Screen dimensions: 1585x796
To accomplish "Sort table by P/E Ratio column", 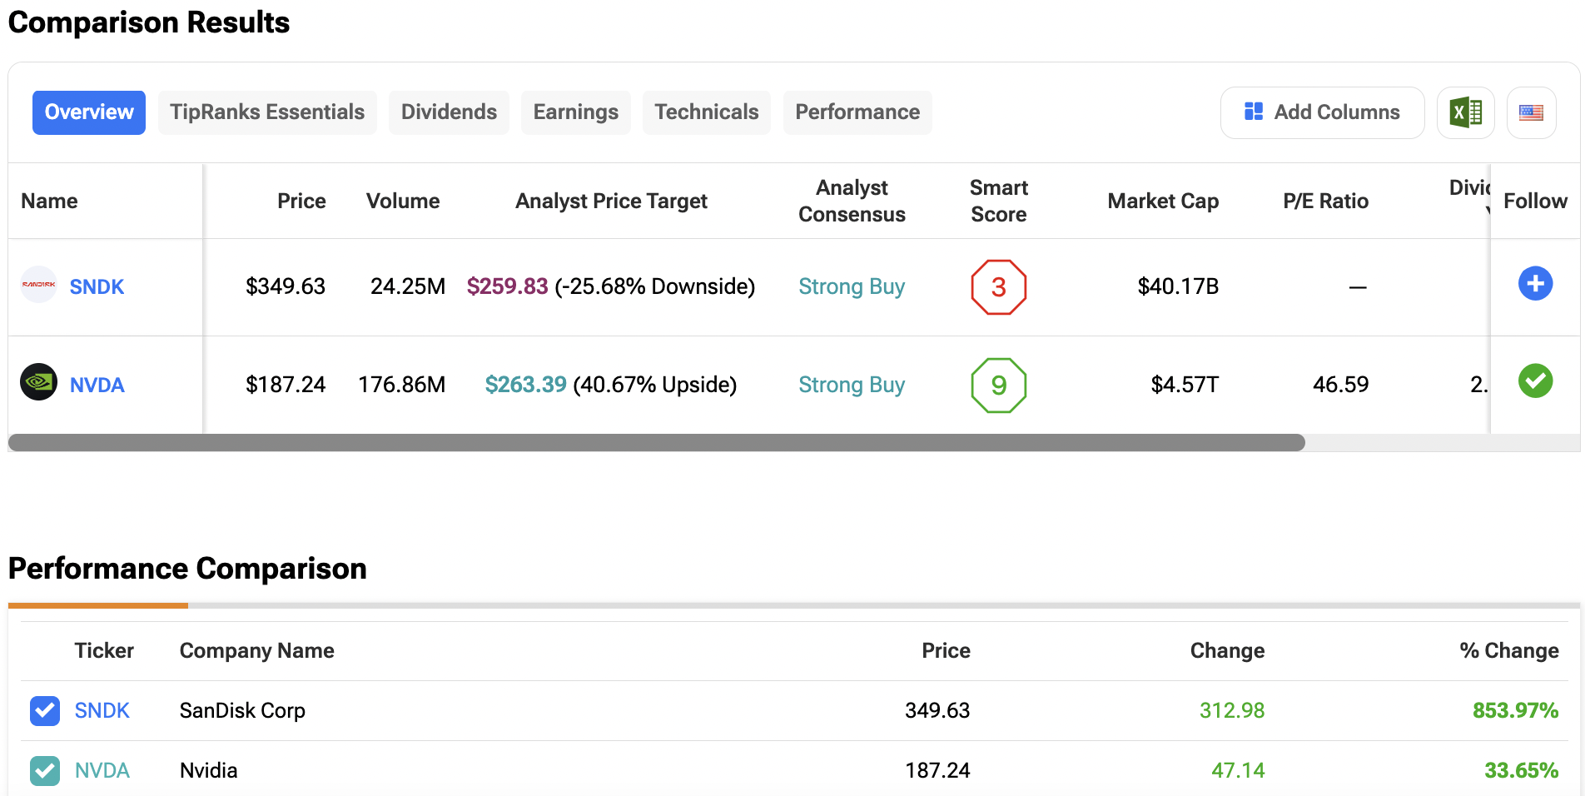I will [1325, 201].
